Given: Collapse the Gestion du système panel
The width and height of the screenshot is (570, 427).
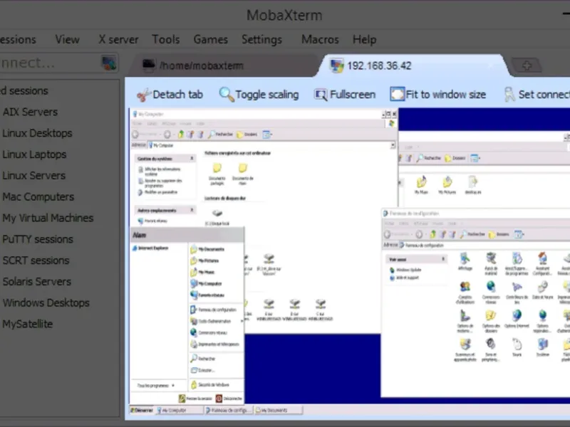Looking at the screenshot, I should pos(192,159).
